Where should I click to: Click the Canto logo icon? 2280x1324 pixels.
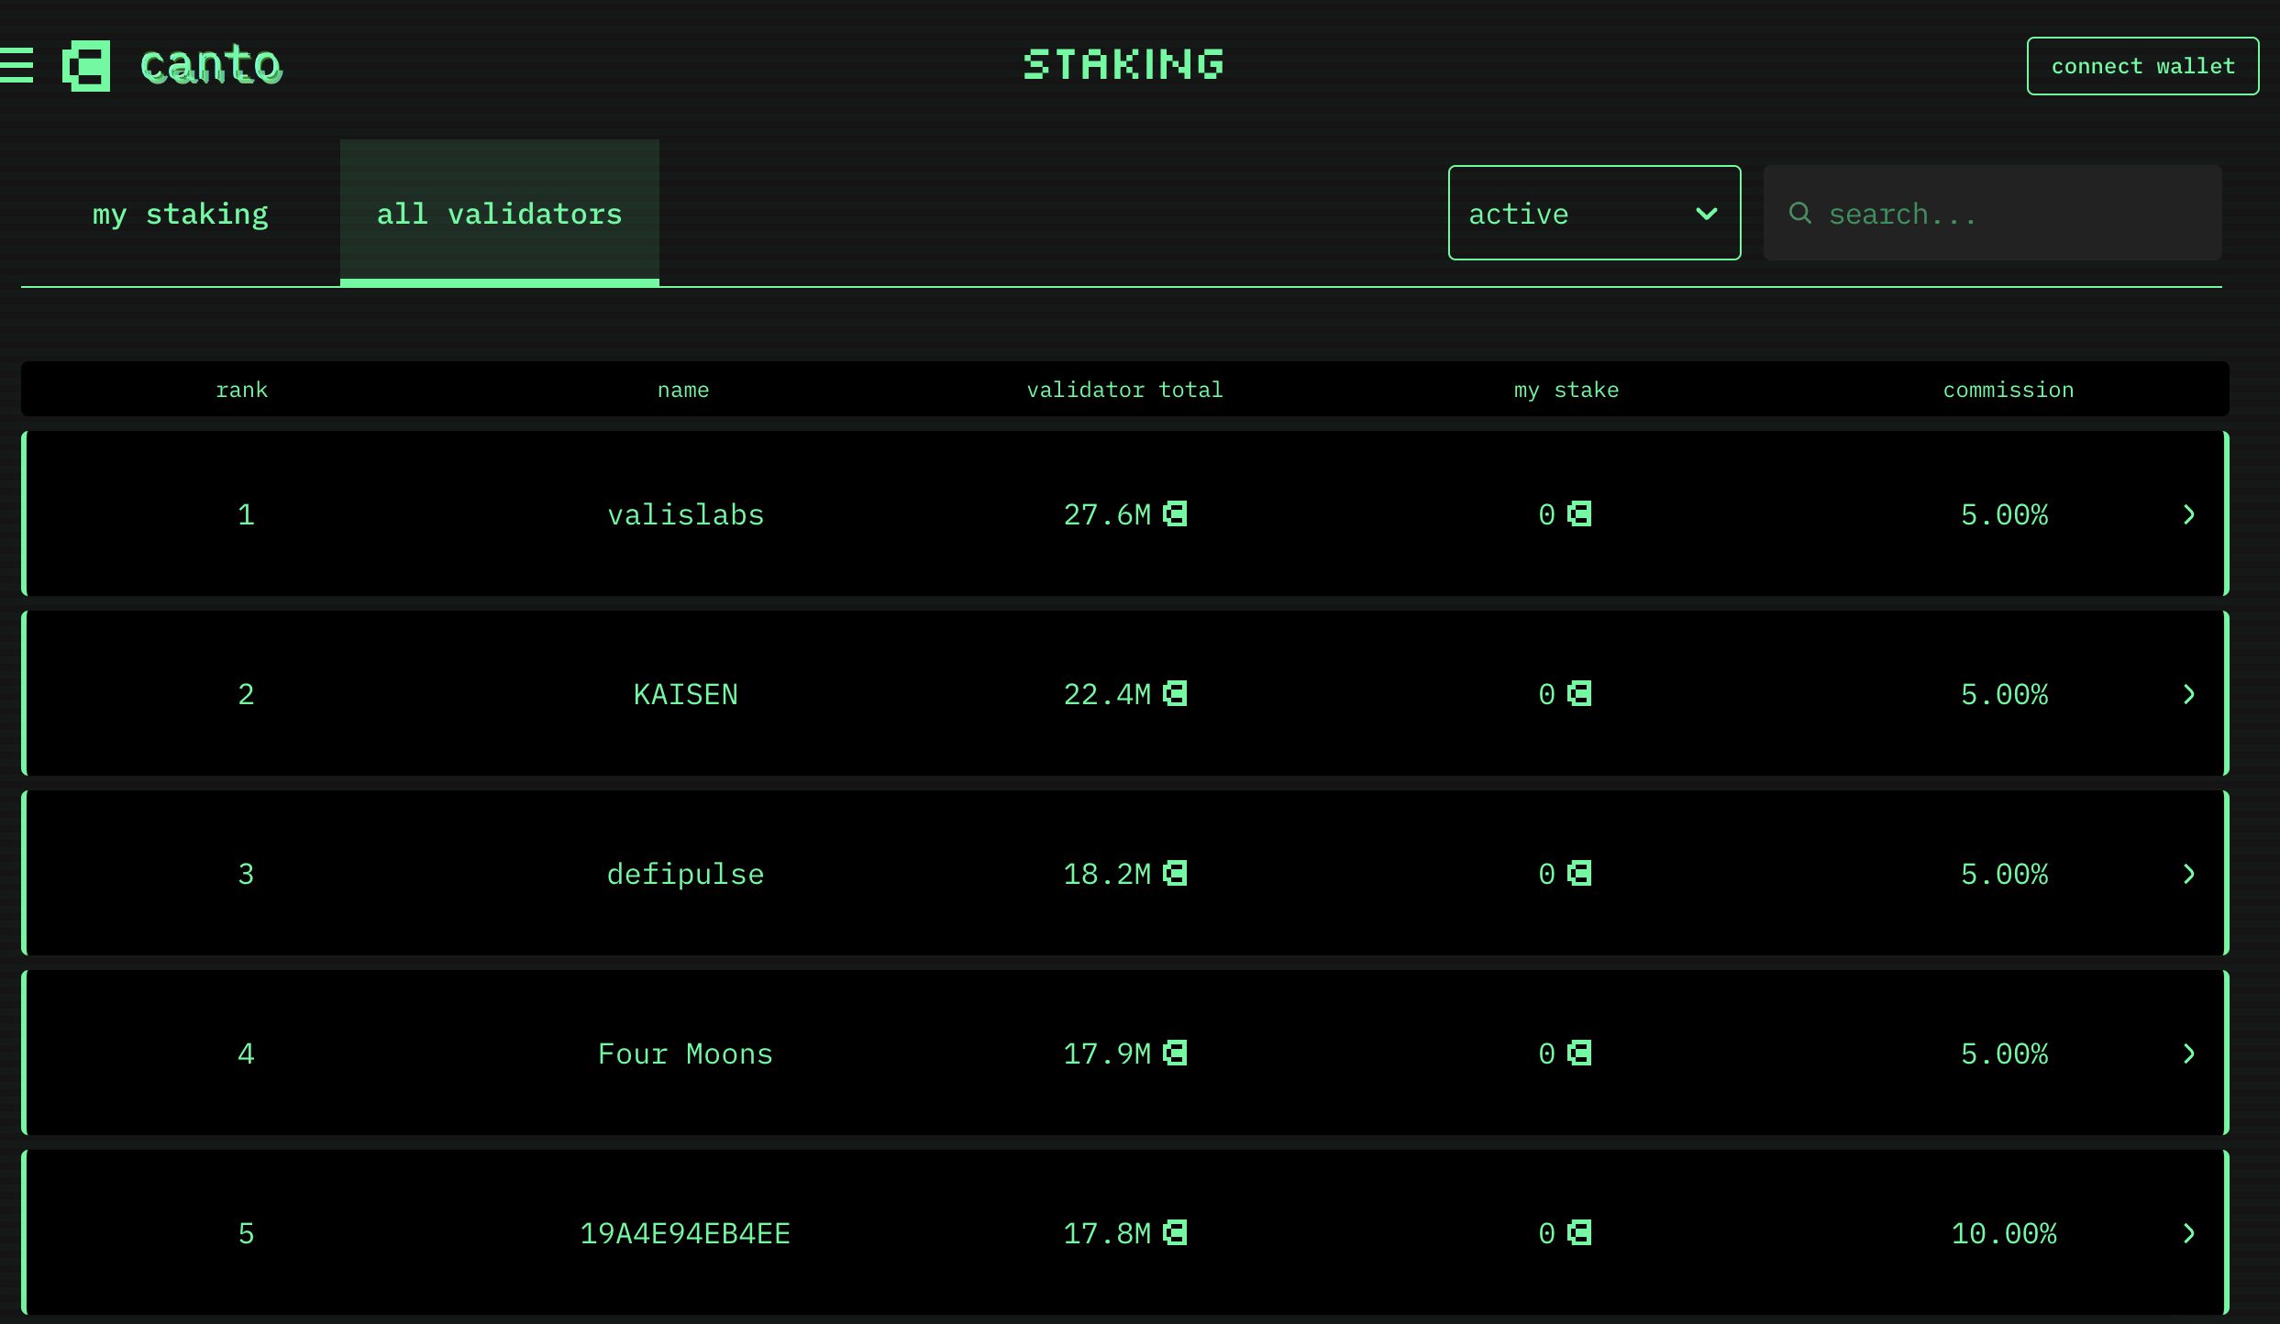pos(86,65)
